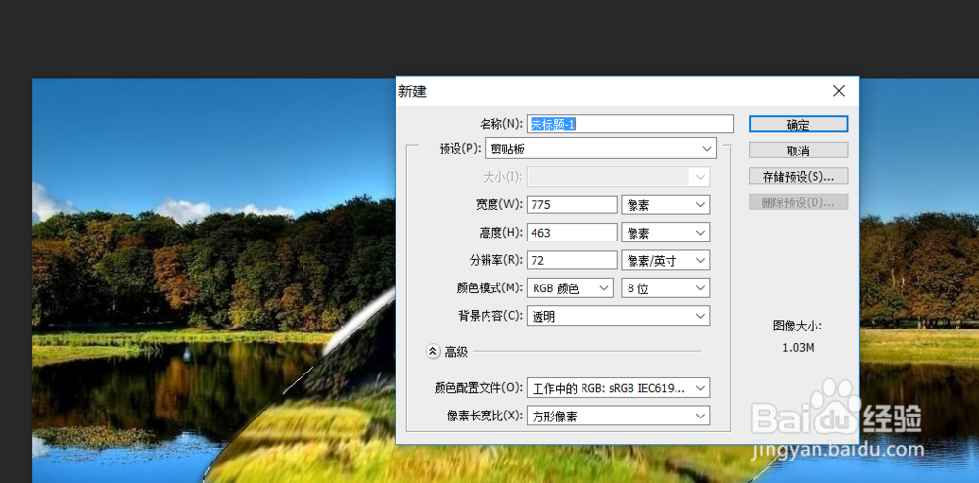This screenshot has height=483, width=979.
Task: Click 存储预设(S)... button
Action: click(x=798, y=176)
